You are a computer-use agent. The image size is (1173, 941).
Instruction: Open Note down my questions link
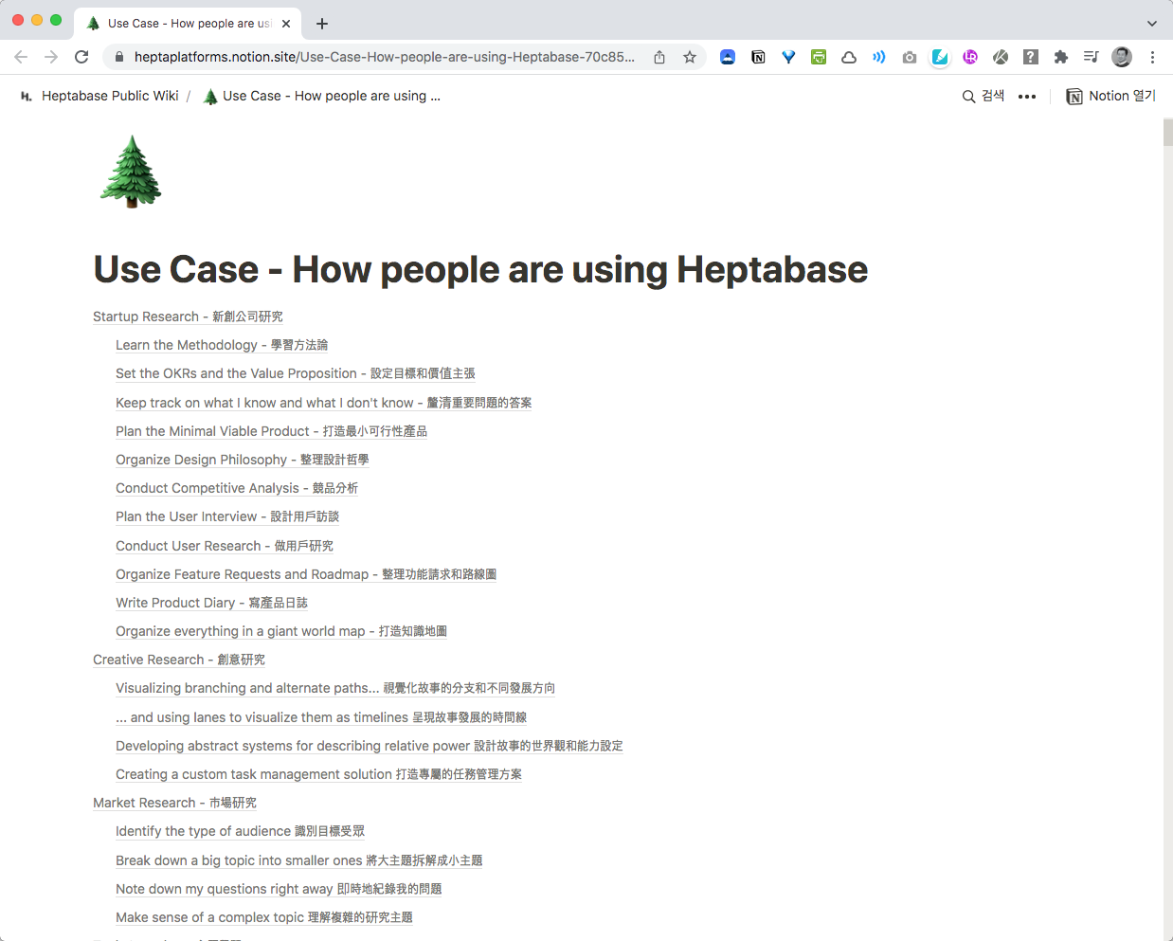[279, 889]
